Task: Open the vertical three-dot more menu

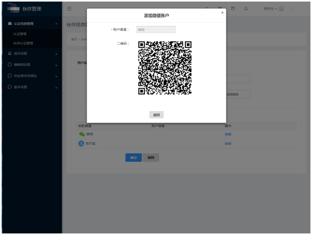Action: click(291, 9)
